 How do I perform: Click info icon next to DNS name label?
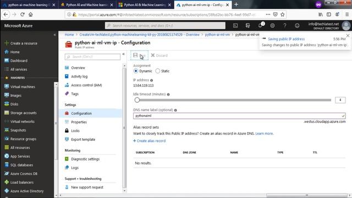point(175,110)
